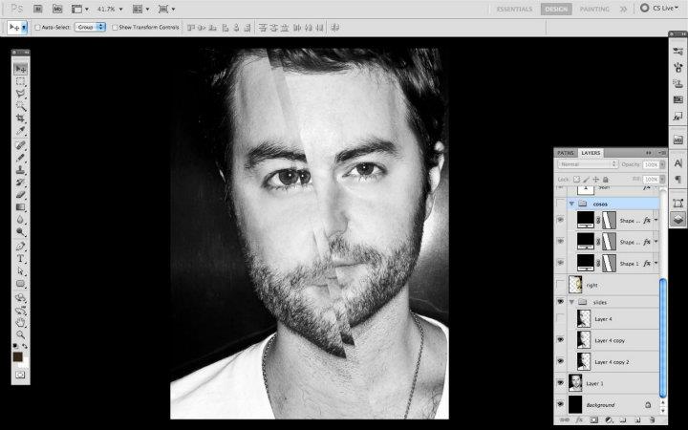Hide Layer 1
688x430 pixels.
tap(560, 382)
